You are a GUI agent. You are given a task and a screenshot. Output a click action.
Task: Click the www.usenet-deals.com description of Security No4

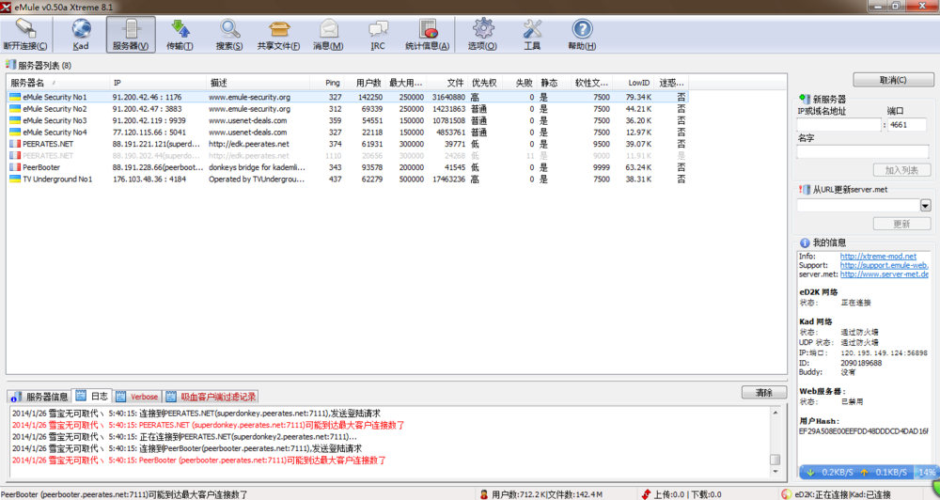pyautogui.click(x=248, y=132)
